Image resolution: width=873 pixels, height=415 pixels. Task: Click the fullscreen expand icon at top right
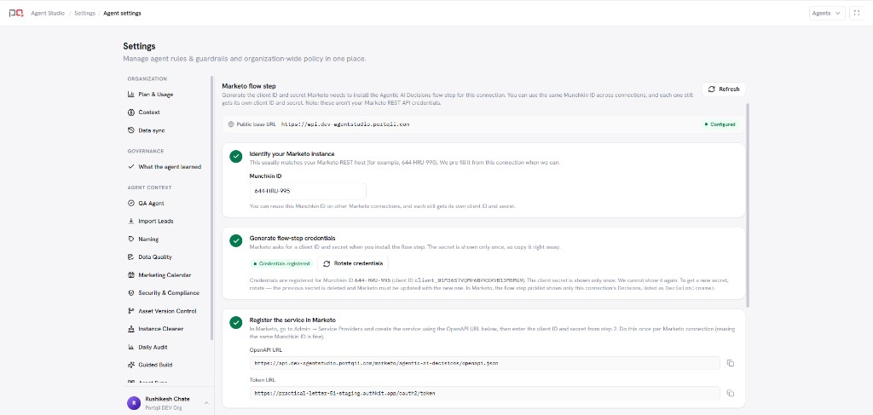856,14
